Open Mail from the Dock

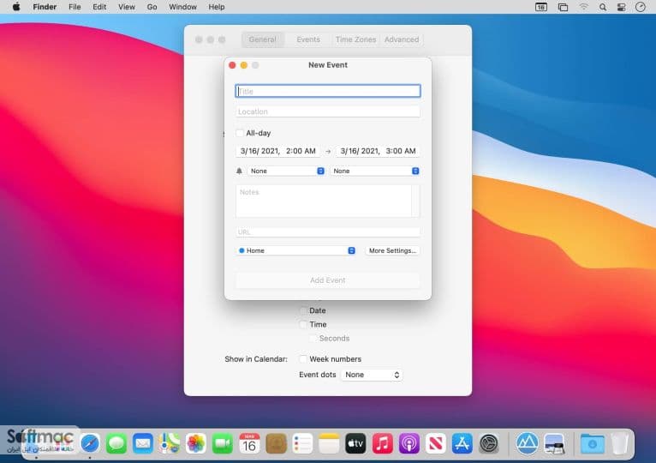(x=143, y=444)
